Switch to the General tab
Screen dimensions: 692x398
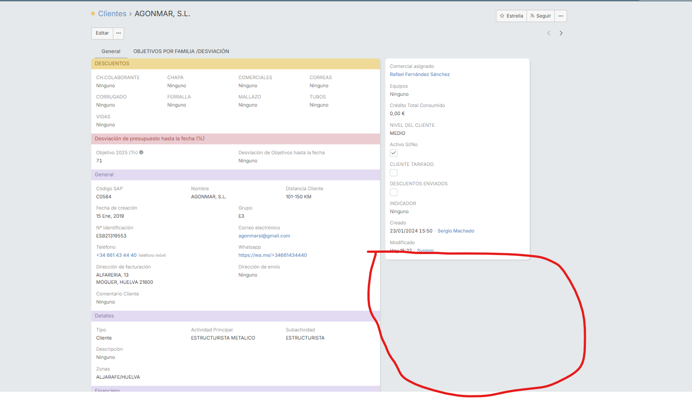[x=111, y=51]
